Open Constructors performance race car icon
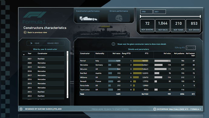Viewport: 209px width, 118px height. 88,18
